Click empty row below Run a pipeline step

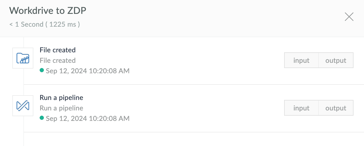(184, 139)
